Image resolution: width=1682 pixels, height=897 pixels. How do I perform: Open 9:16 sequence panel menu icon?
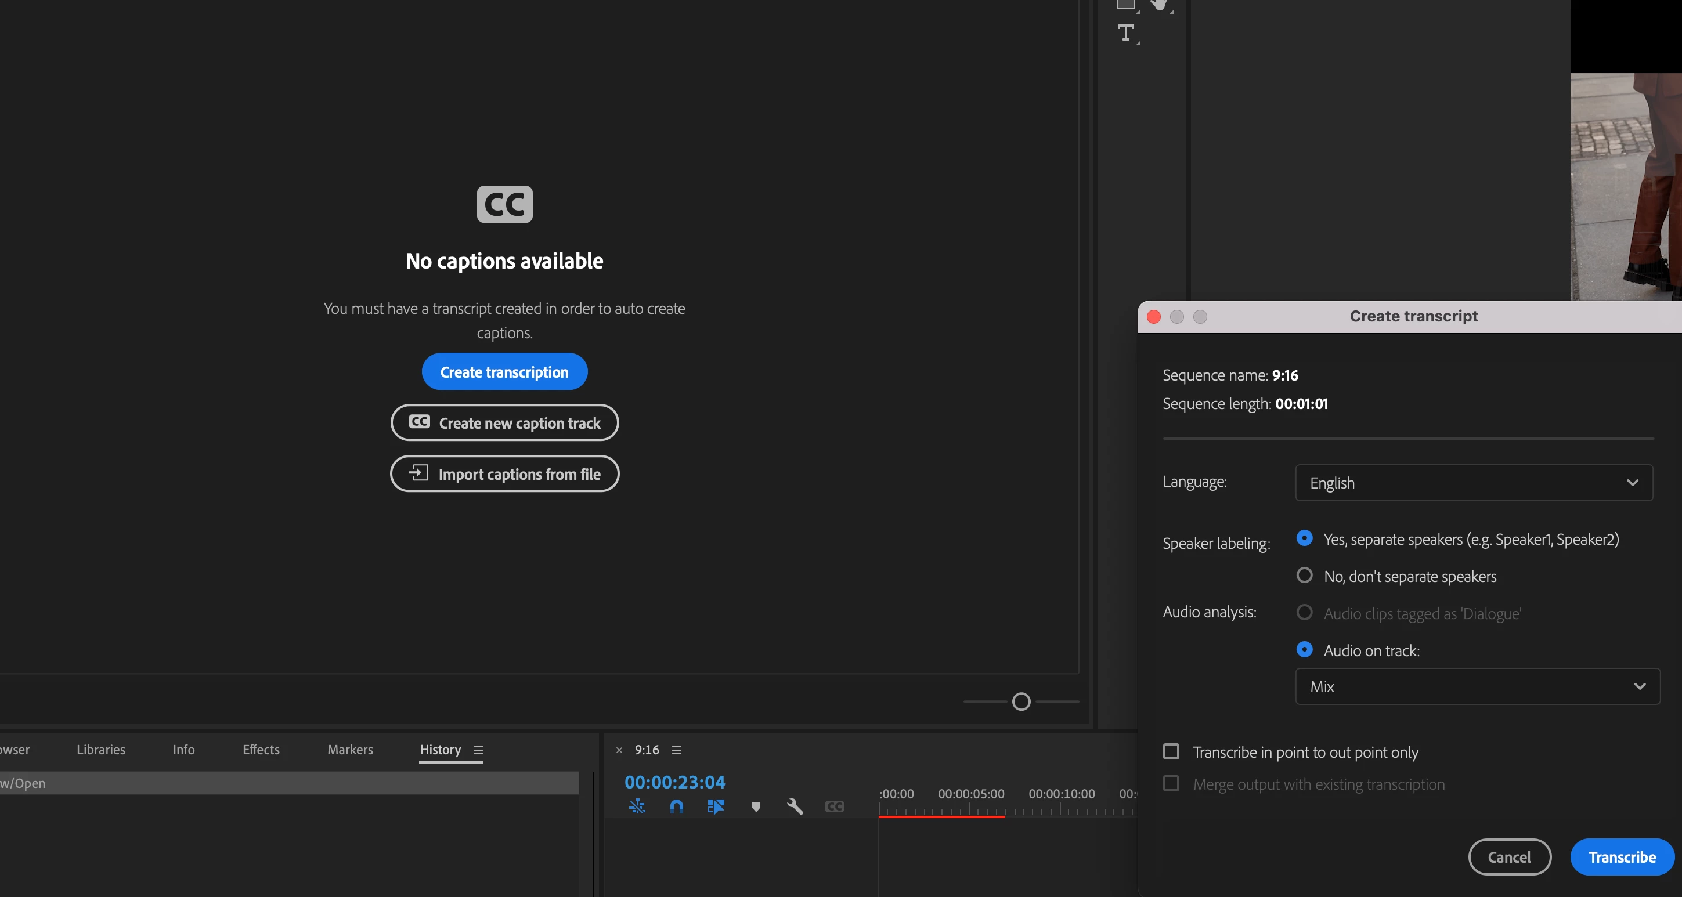tap(677, 750)
